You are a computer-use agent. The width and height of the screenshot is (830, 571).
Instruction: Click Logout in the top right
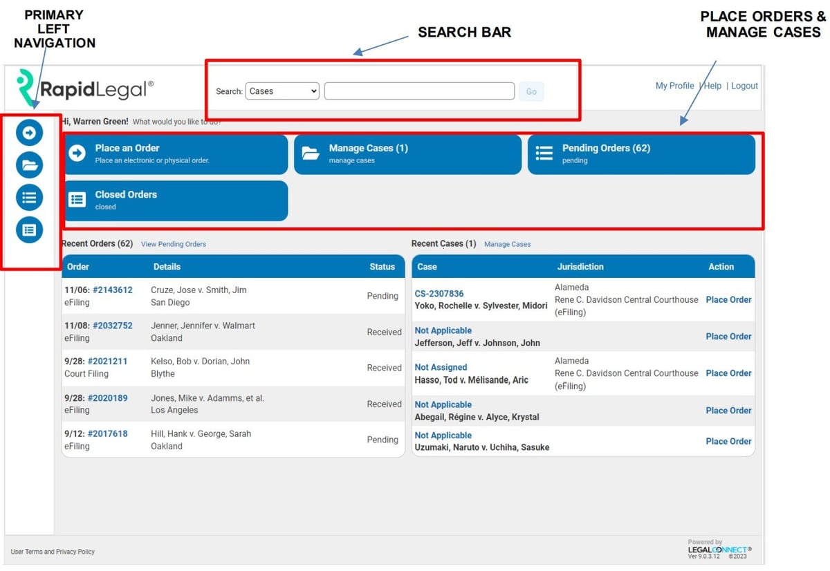pos(744,86)
